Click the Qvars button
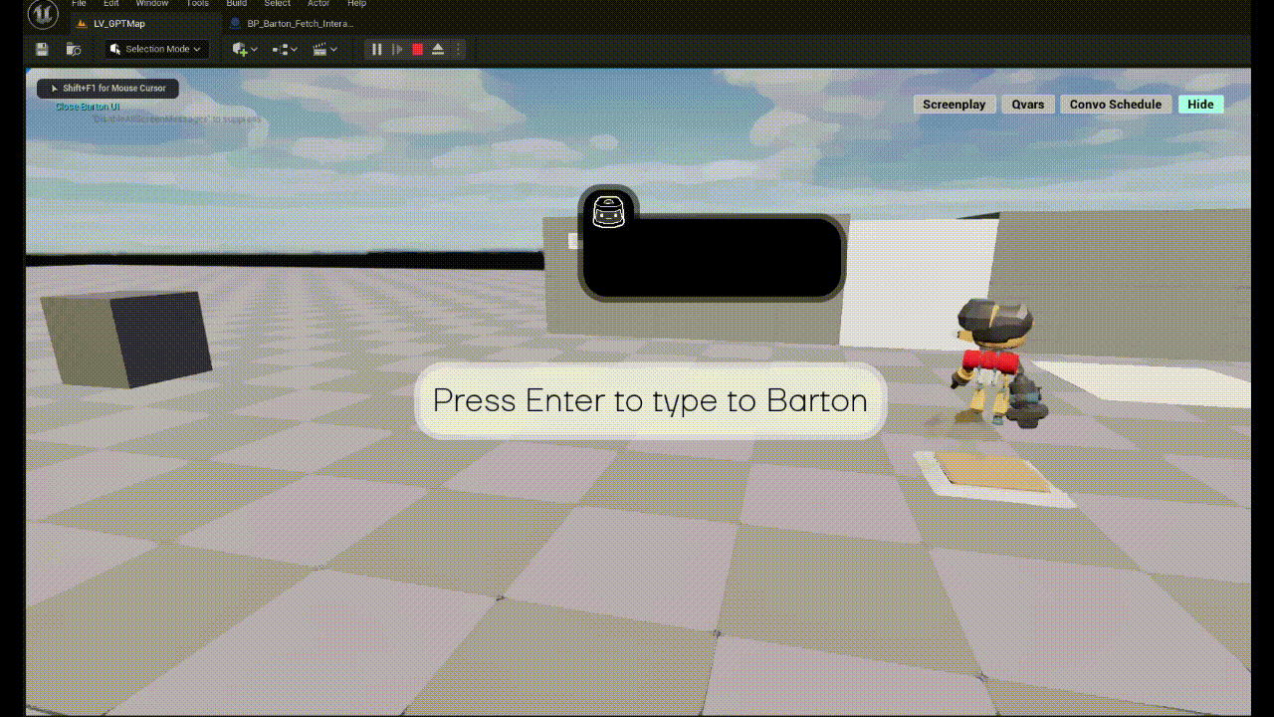 (x=1028, y=105)
